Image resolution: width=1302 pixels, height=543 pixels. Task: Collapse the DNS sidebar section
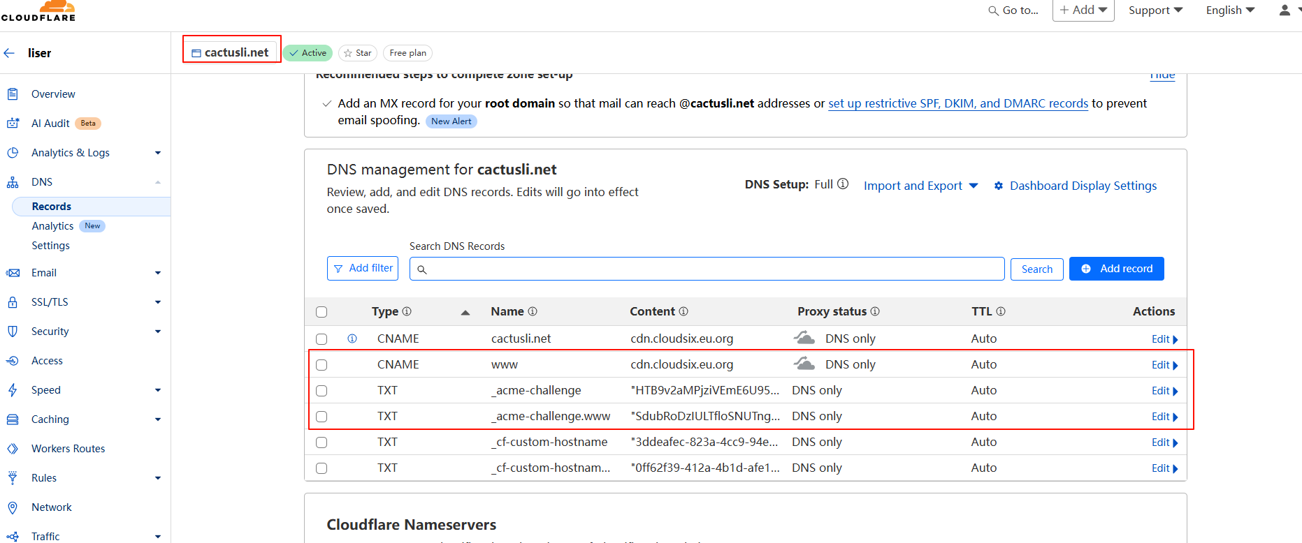pos(158,182)
